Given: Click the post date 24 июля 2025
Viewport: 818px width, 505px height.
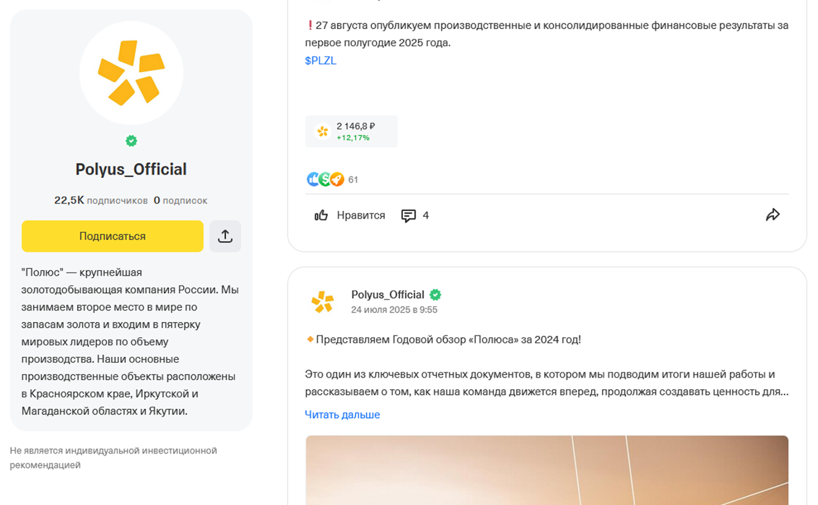Looking at the screenshot, I should (394, 310).
